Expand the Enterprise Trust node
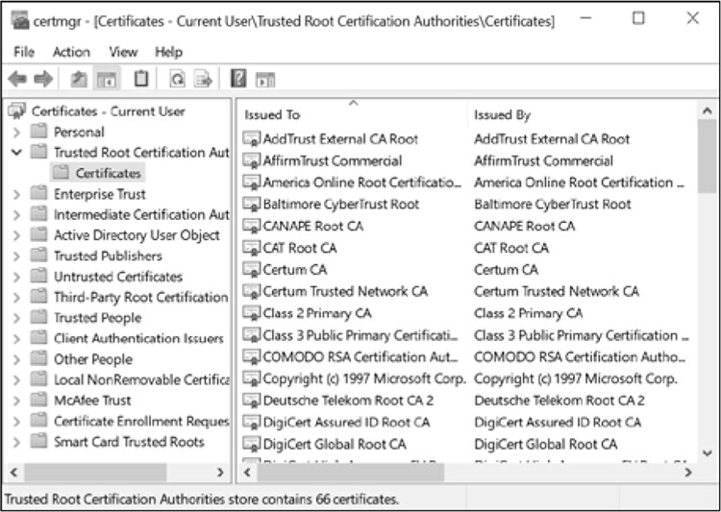The height and width of the screenshot is (512, 721). tap(16, 194)
